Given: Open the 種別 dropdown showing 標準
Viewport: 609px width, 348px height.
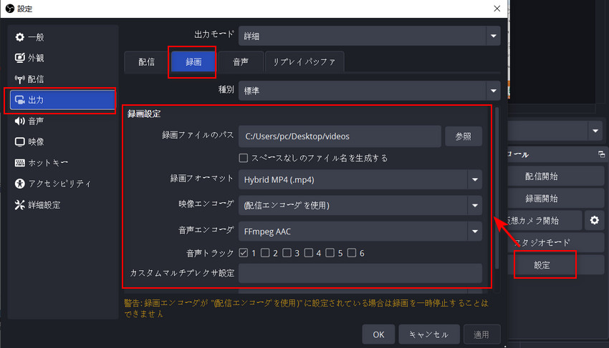Looking at the screenshot, I should pyautogui.click(x=370, y=91).
